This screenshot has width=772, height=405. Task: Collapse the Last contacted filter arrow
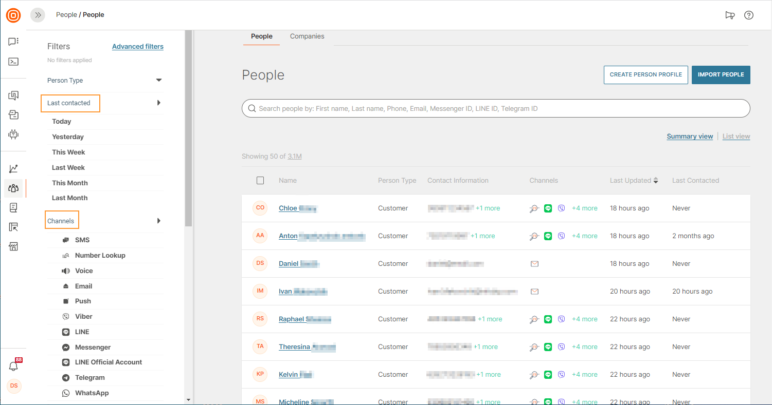[159, 103]
